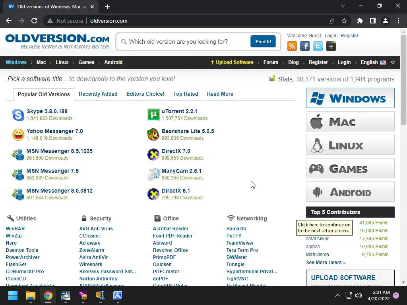Viewport: 407px width, 305px height.
Task: Select English language option
Action: [x=373, y=62]
